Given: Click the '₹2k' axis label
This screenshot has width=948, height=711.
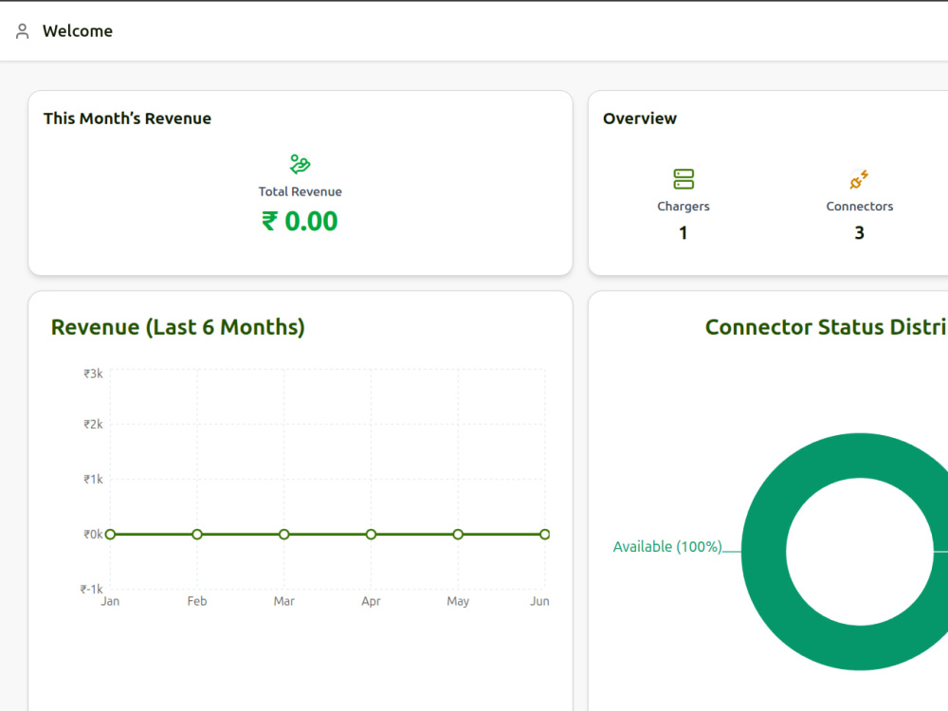Looking at the screenshot, I should pyautogui.click(x=93, y=425).
